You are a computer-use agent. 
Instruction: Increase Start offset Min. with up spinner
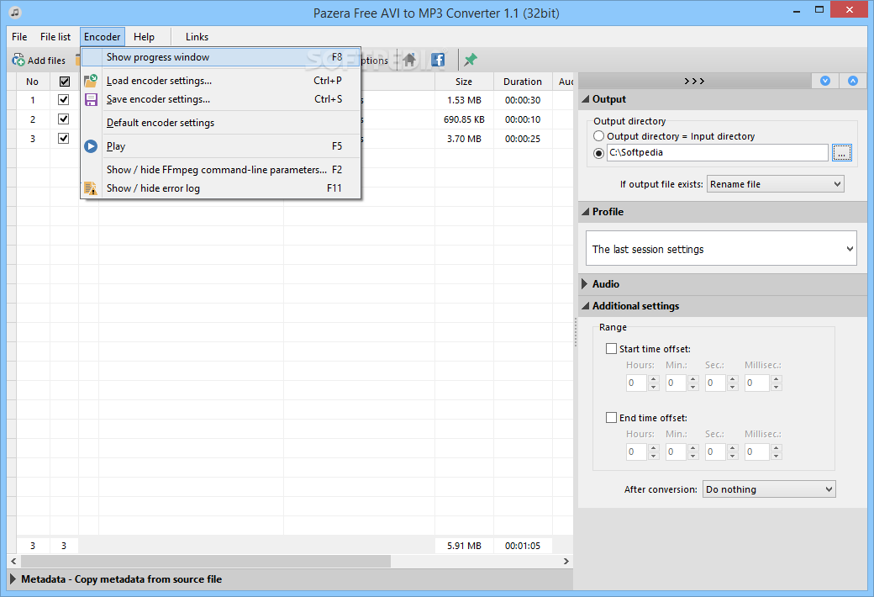pyautogui.click(x=693, y=379)
